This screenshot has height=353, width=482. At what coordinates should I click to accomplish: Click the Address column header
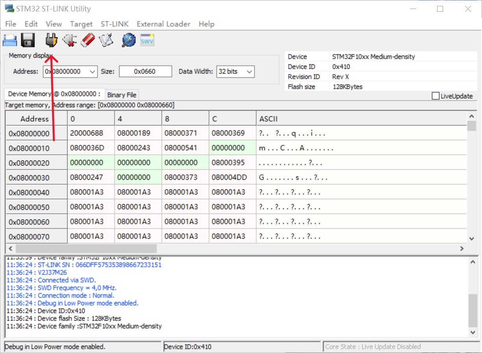pos(36,119)
